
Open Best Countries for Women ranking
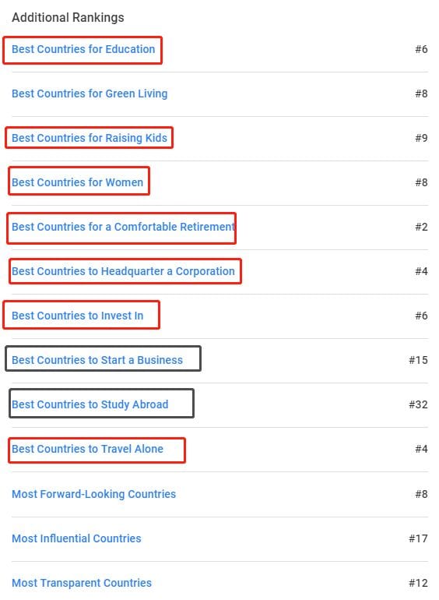click(x=78, y=182)
